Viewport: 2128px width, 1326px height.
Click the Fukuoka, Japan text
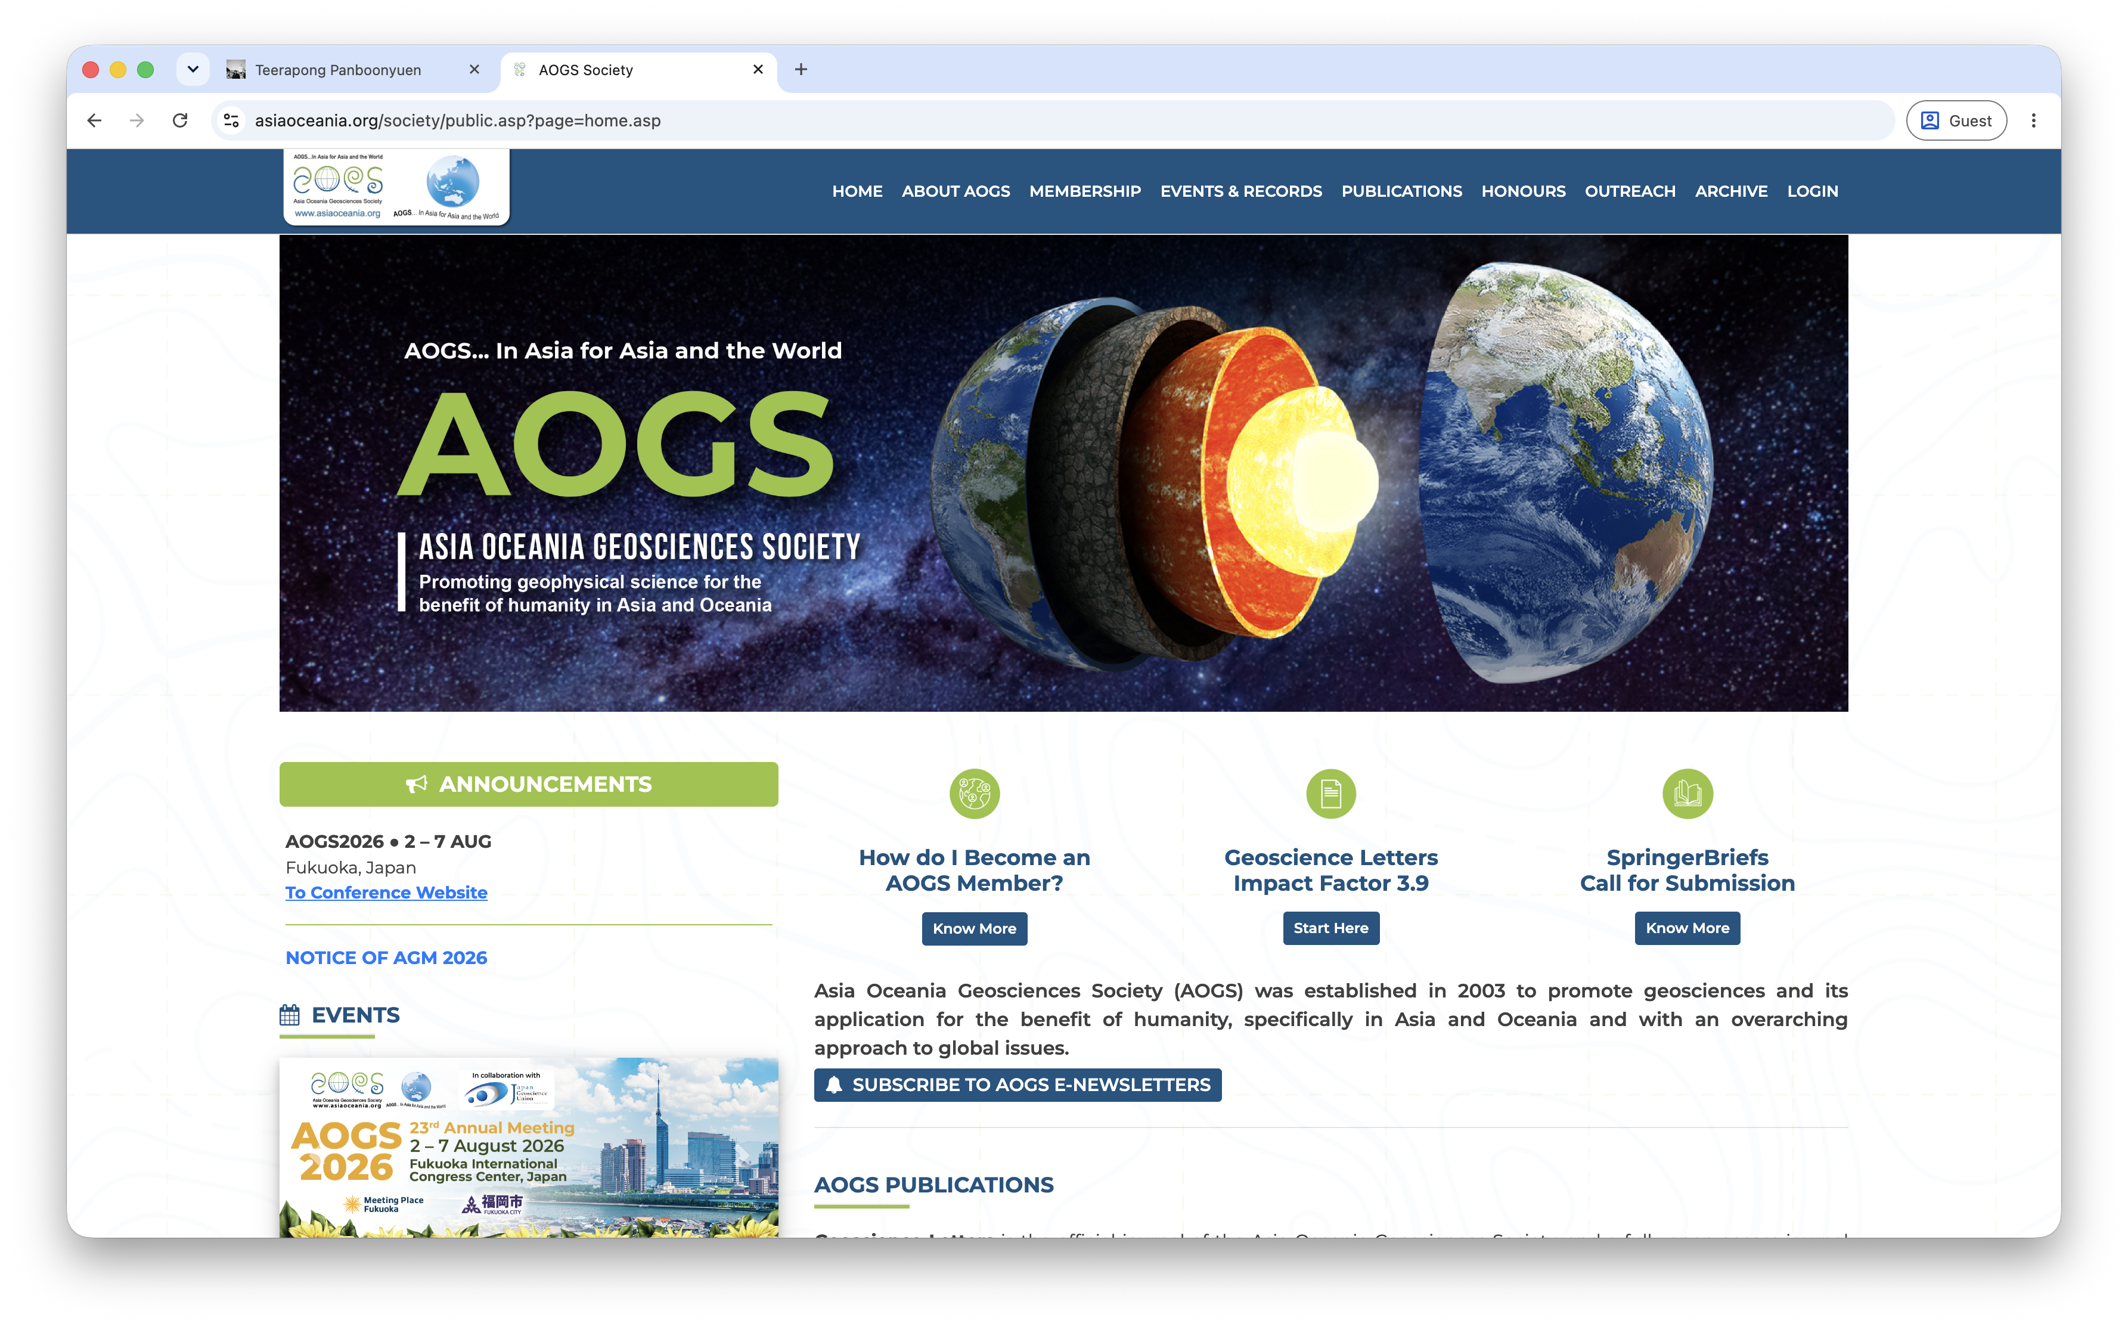point(350,868)
